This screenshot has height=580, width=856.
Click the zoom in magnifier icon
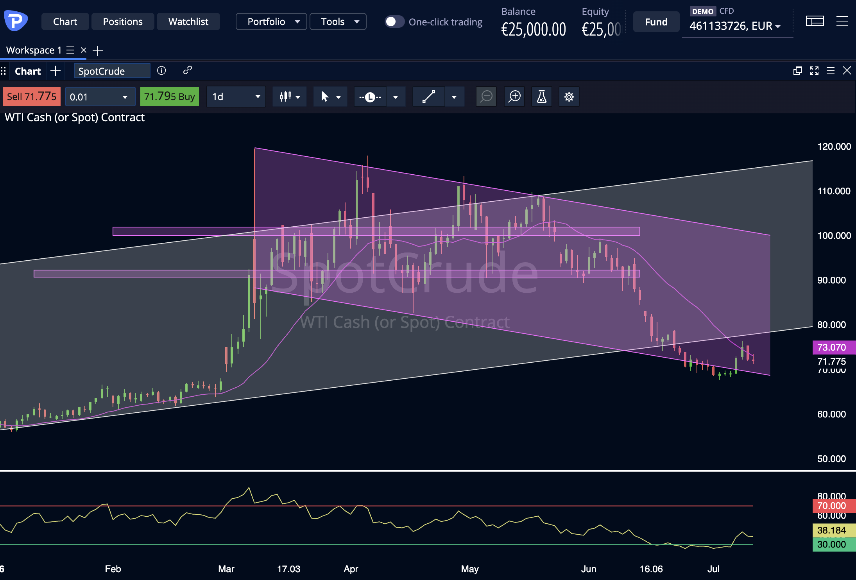pos(514,97)
